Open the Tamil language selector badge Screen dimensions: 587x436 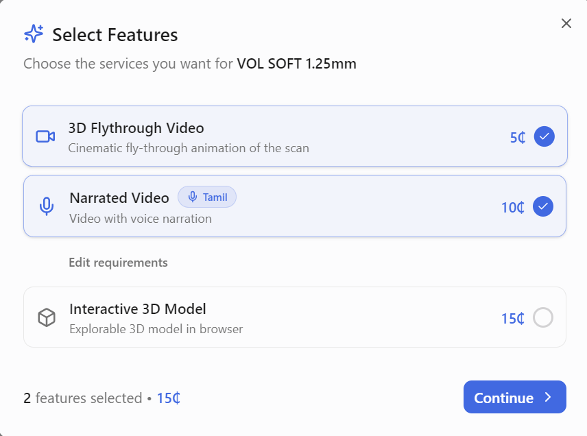(207, 197)
